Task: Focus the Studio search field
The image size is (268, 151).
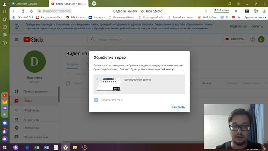Action: pos(139,39)
